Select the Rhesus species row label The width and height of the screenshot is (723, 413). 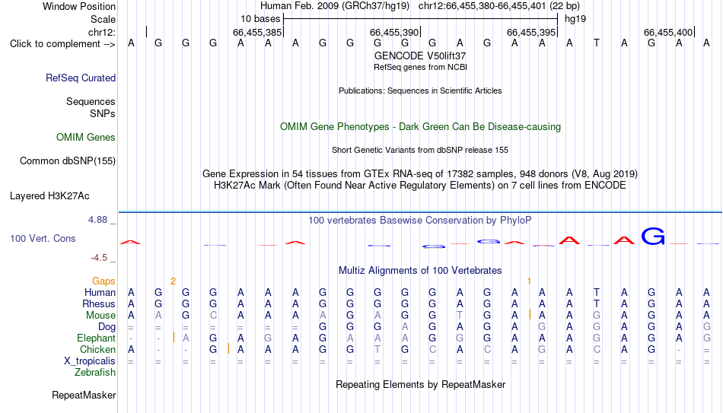[99, 303]
